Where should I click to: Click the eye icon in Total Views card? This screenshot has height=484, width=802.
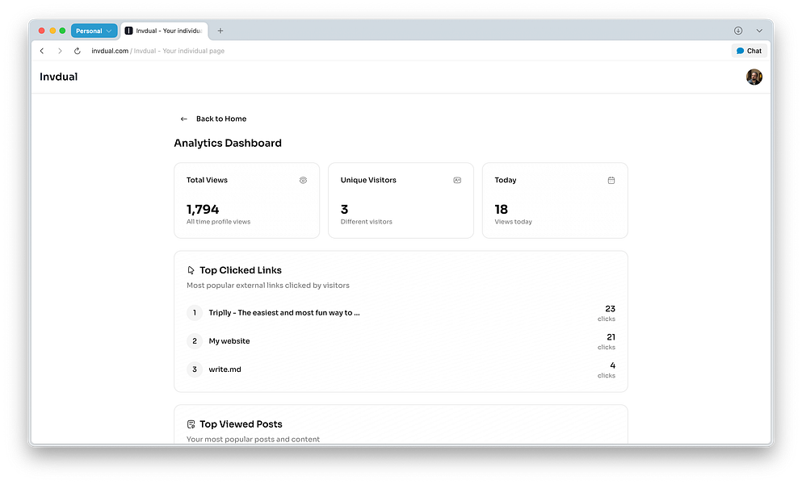[303, 181]
